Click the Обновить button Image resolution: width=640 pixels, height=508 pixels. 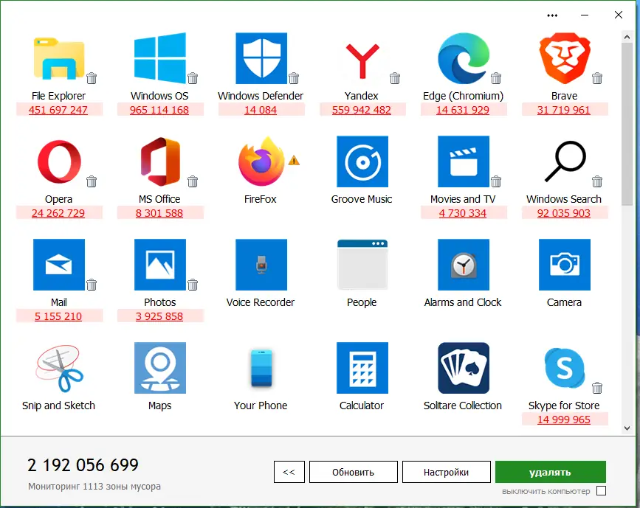click(x=354, y=472)
